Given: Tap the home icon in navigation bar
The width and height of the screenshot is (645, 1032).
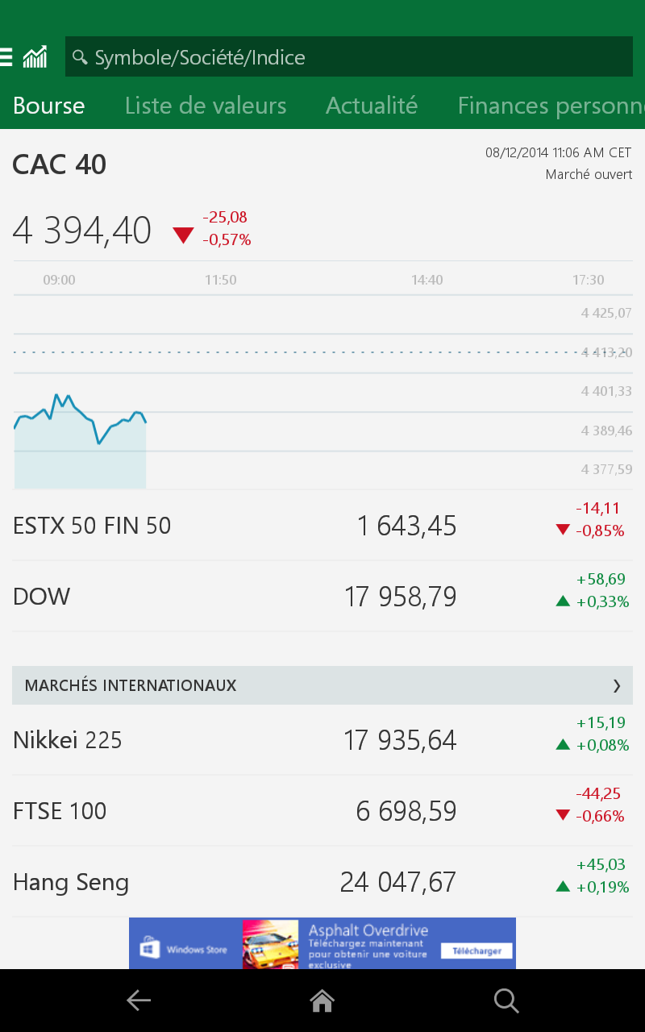Looking at the screenshot, I should click(x=322, y=1001).
